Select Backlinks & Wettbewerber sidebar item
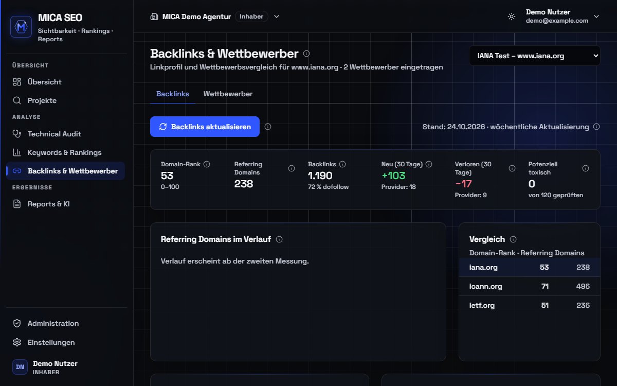The width and height of the screenshot is (617, 386). [65, 171]
